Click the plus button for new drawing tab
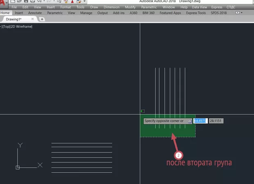254x184 pixels. point(42,19)
